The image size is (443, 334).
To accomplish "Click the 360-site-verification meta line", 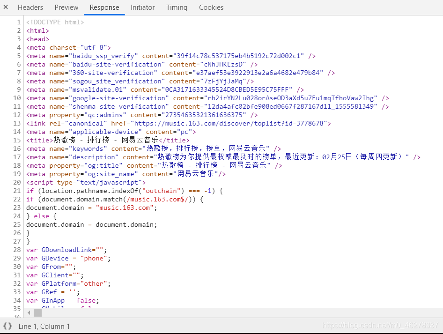I will point(181,73).
